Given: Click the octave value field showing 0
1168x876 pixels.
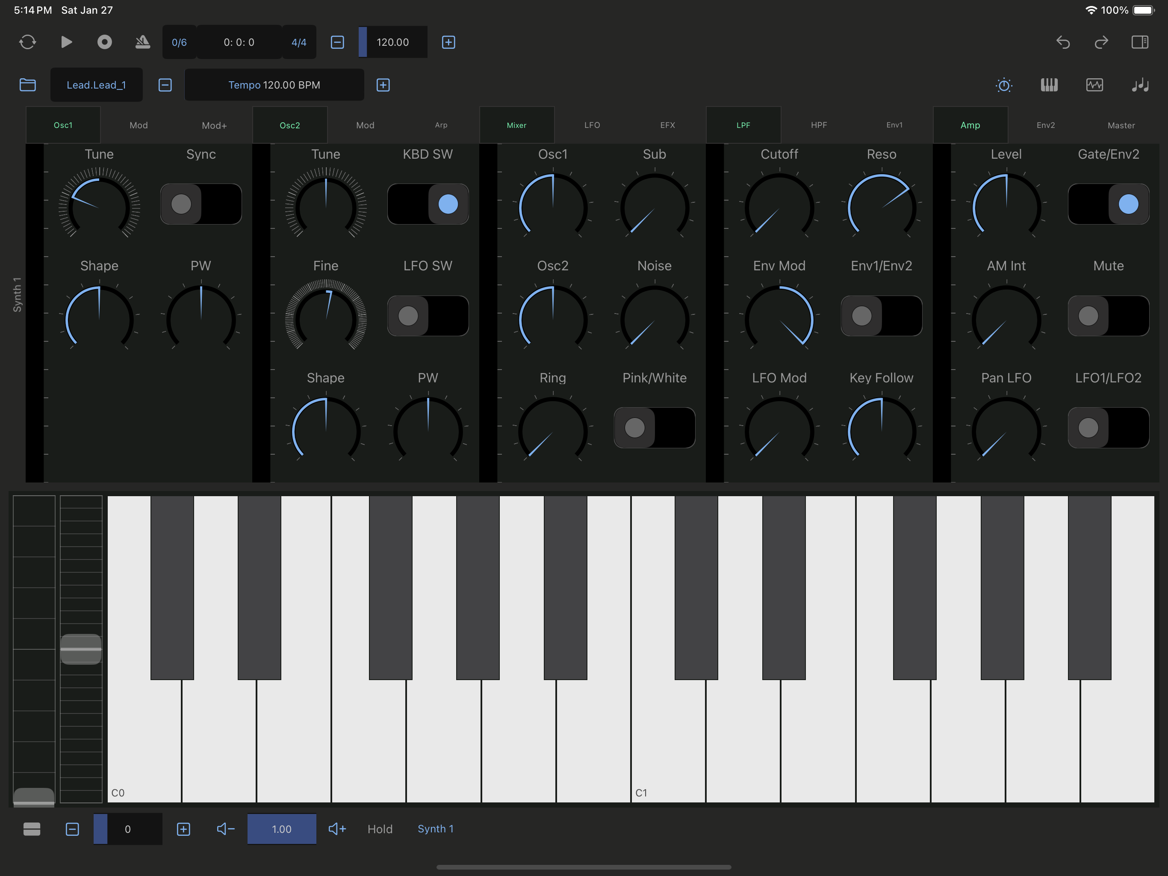Looking at the screenshot, I should pos(128,829).
